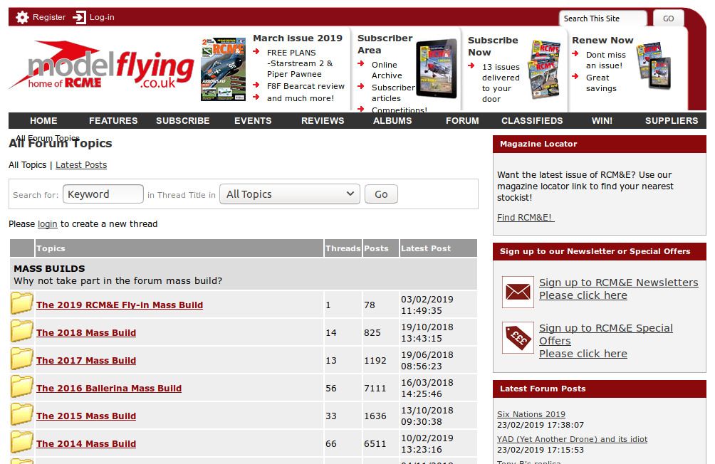Open folder icon for The 2014 Mass Build
Image resolution: width=715 pixels, height=464 pixels.
(22, 443)
